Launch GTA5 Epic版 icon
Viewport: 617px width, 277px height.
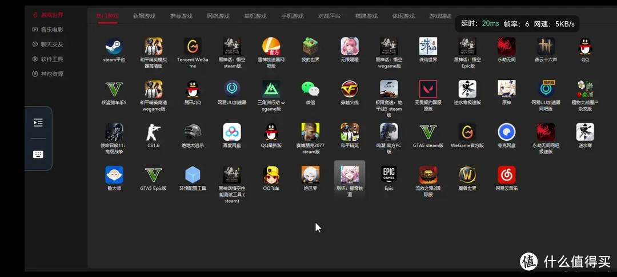154,174
